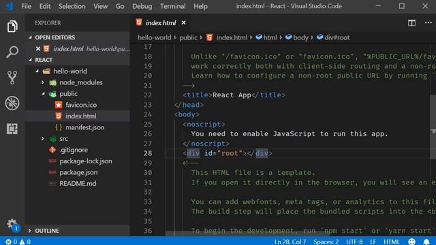Collapse the Open Editors section
Viewport: 436px width, 245px height.
30,37
